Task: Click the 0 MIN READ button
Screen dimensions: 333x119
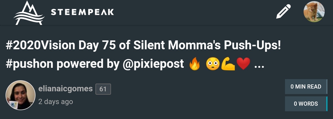Action: [x=306, y=87]
